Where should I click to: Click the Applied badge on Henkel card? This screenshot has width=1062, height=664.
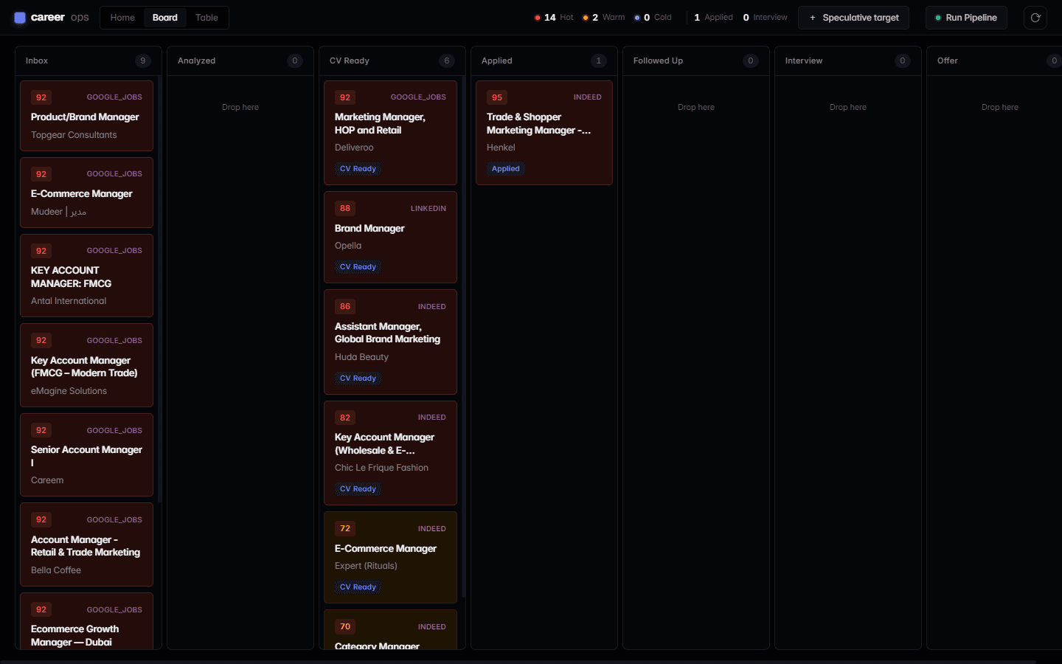tap(506, 169)
